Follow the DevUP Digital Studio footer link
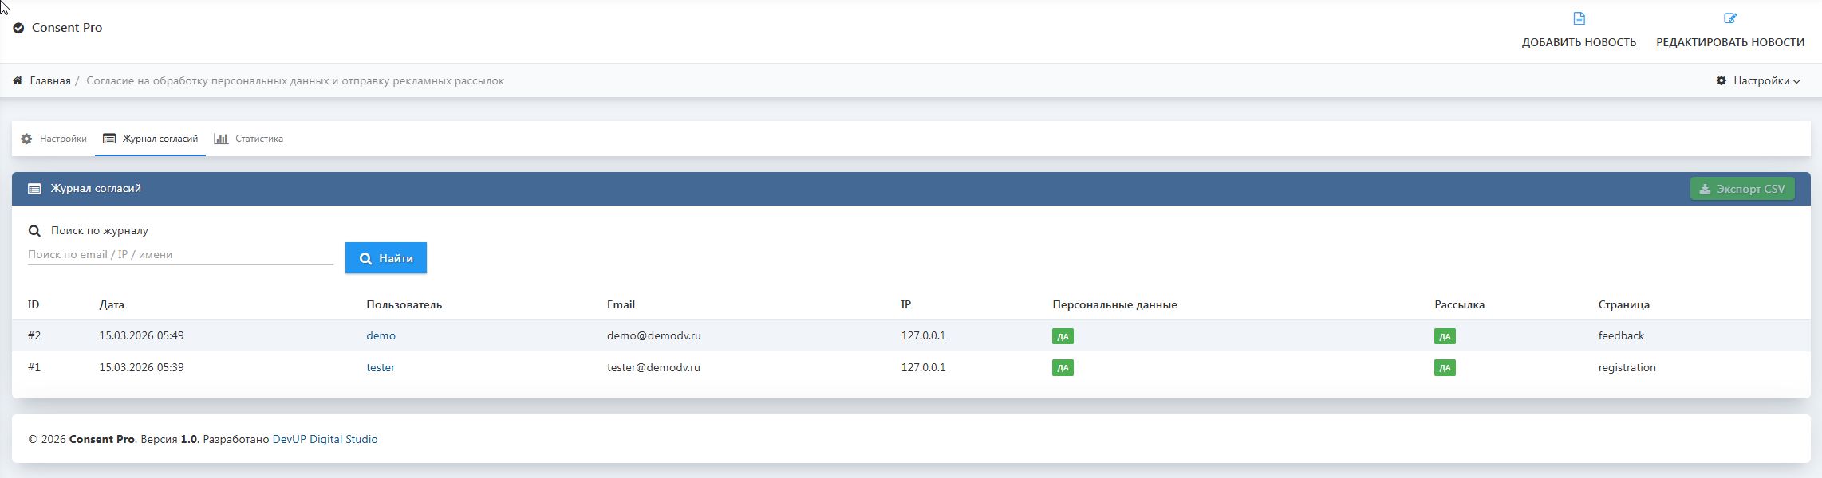 [x=325, y=439]
